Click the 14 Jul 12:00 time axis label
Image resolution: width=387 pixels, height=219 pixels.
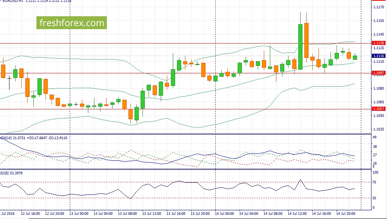tap(297, 214)
